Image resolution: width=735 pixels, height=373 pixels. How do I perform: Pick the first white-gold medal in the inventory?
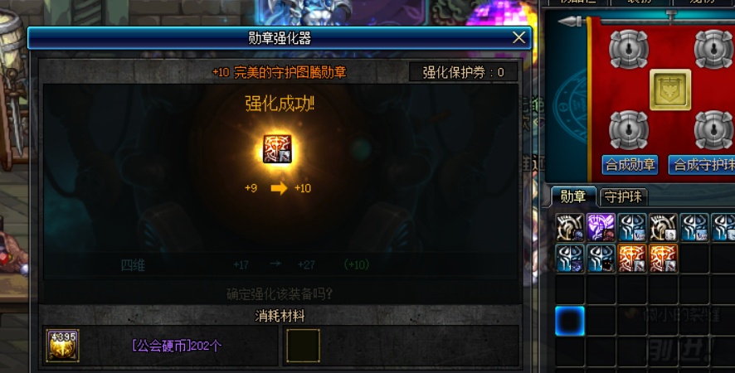[570, 227]
